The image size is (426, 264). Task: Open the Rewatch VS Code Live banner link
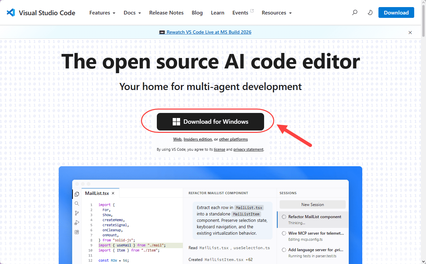tap(209, 32)
